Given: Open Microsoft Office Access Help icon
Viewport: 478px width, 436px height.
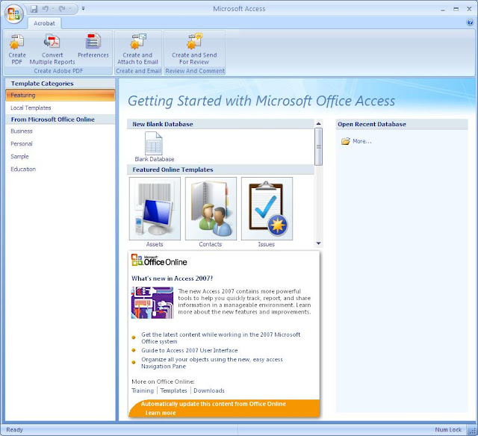Looking at the screenshot, I should click(x=470, y=22).
